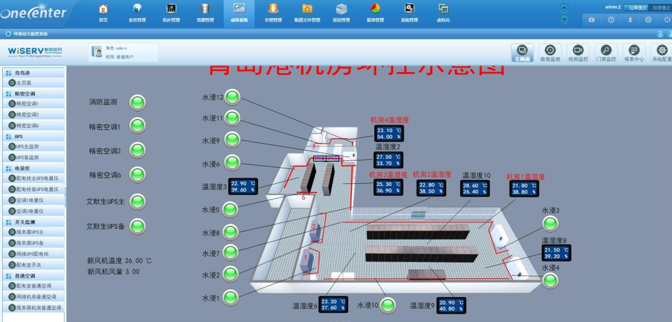The width and height of the screenshot is (672, 322).
Task: Open 系统配置 gear icon
Action: tap(662, 50)
